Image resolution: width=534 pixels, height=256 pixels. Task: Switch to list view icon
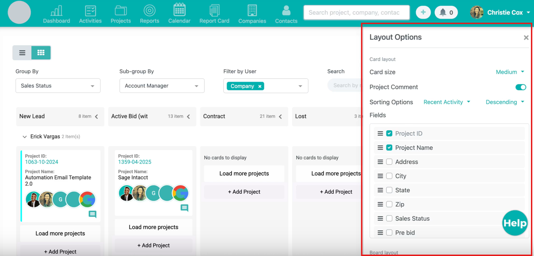22,52
